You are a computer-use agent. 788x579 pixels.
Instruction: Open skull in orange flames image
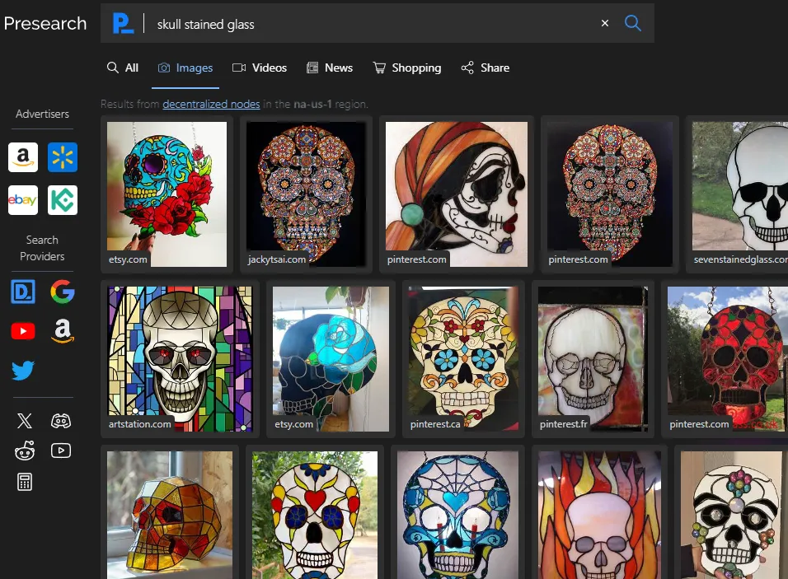point(599,516)
